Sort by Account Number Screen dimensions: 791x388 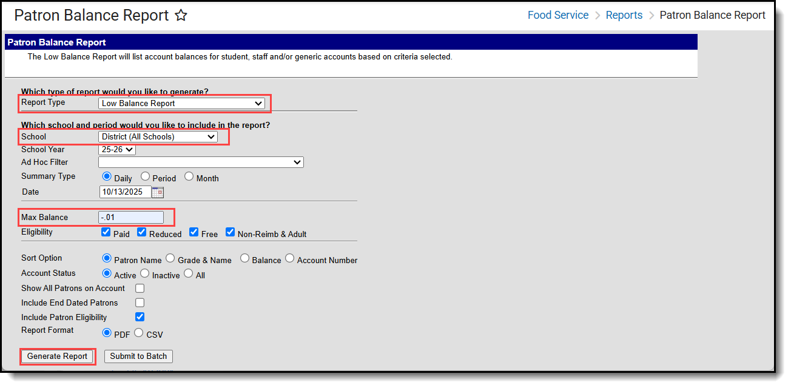pyautogui.click(x=290, y=258)
